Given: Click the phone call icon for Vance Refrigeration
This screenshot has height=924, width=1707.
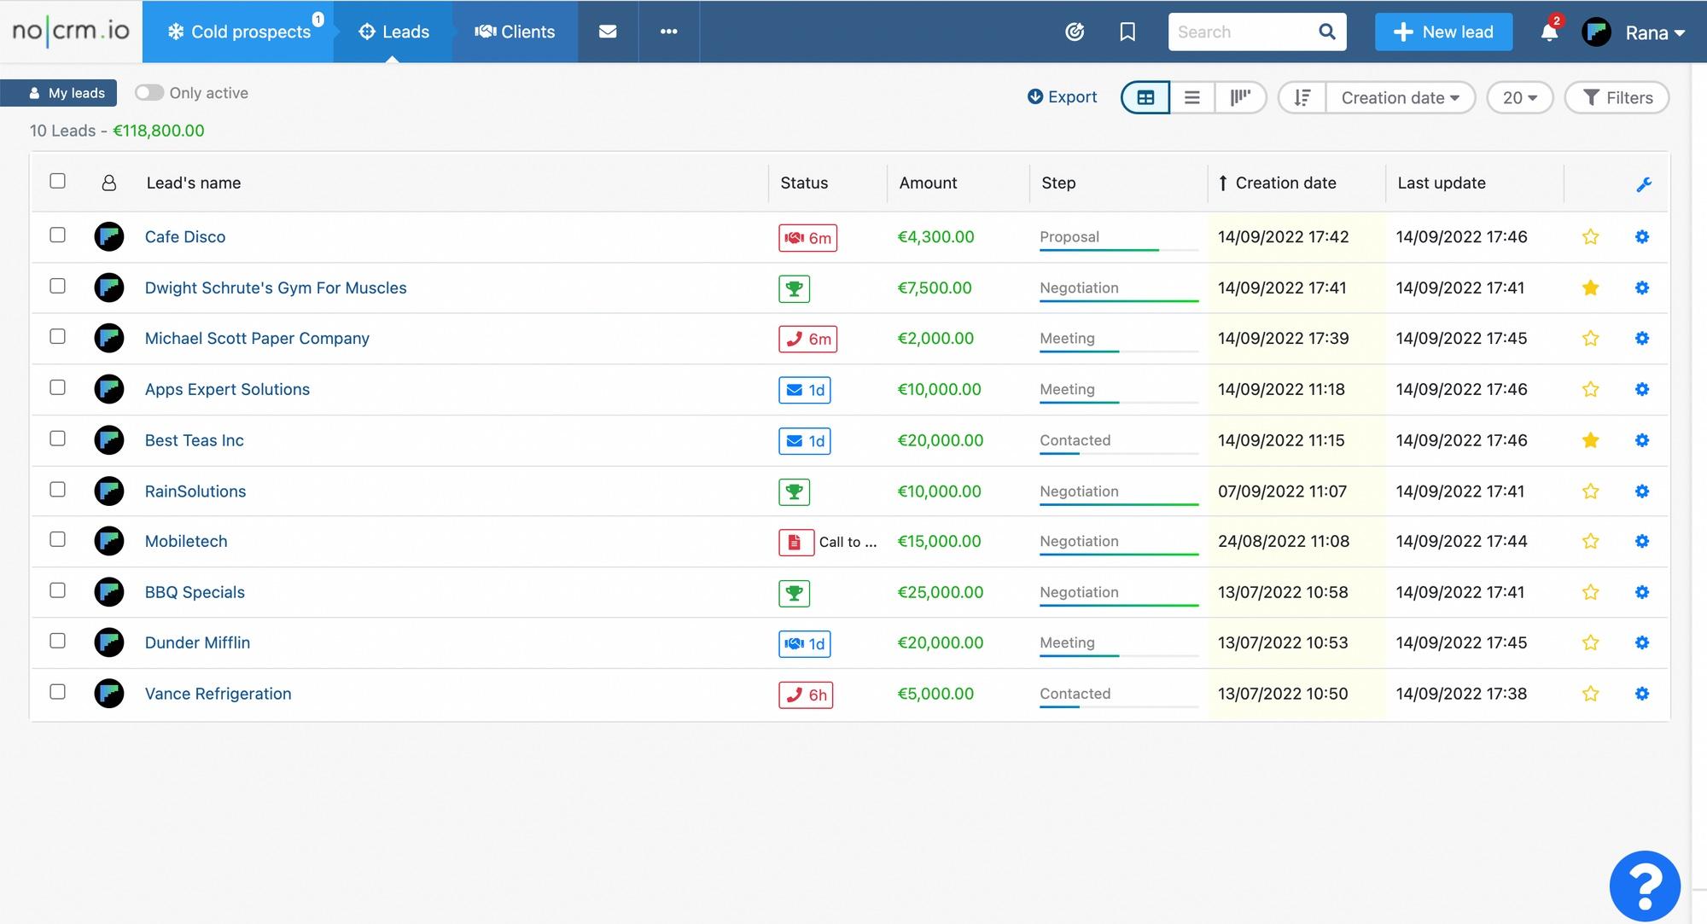Looking at the screenshot, I should (793, 693).
